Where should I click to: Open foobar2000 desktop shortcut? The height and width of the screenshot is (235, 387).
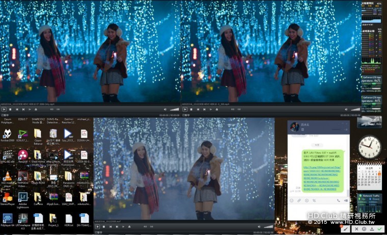(8, 135)
